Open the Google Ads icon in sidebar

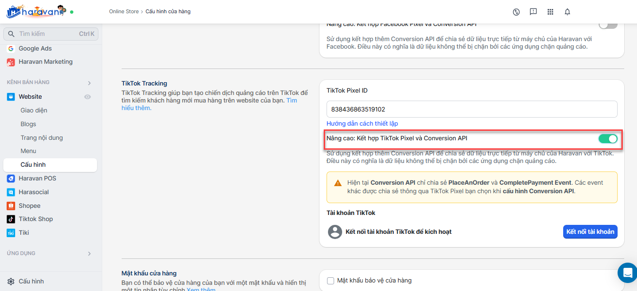[11, 49]
